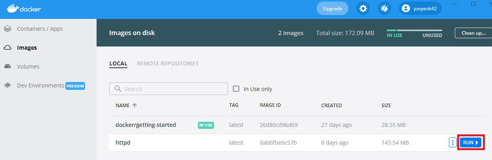
Task: Click image ID dabbfbe0c57b
Action: (x=278, y=143)
